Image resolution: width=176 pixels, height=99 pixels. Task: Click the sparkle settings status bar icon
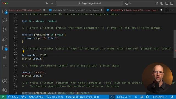147,97
